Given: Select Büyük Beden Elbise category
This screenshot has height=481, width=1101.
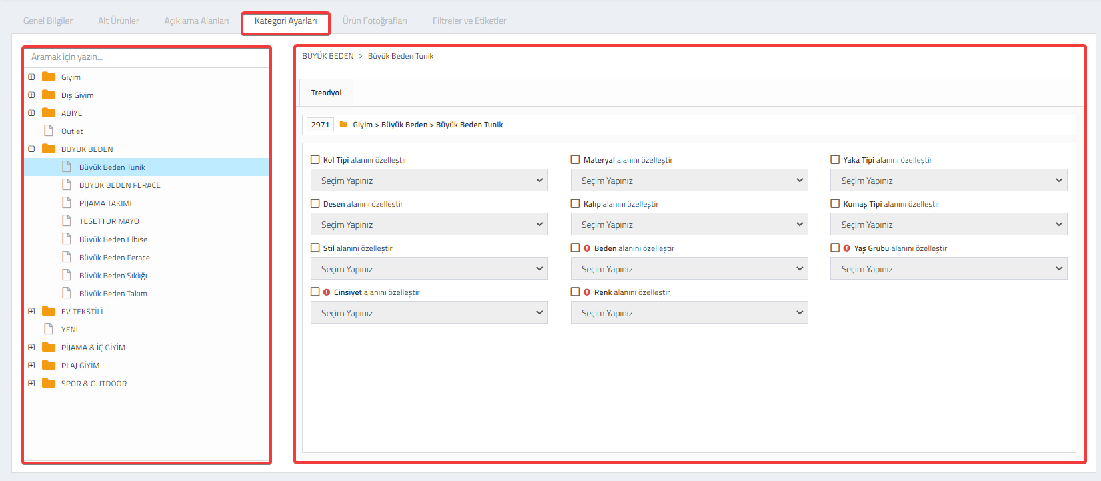Looking at the screenshot, I should [x=113, y=239].
